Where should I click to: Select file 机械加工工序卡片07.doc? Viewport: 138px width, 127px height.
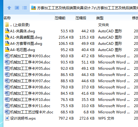(30, 81)
